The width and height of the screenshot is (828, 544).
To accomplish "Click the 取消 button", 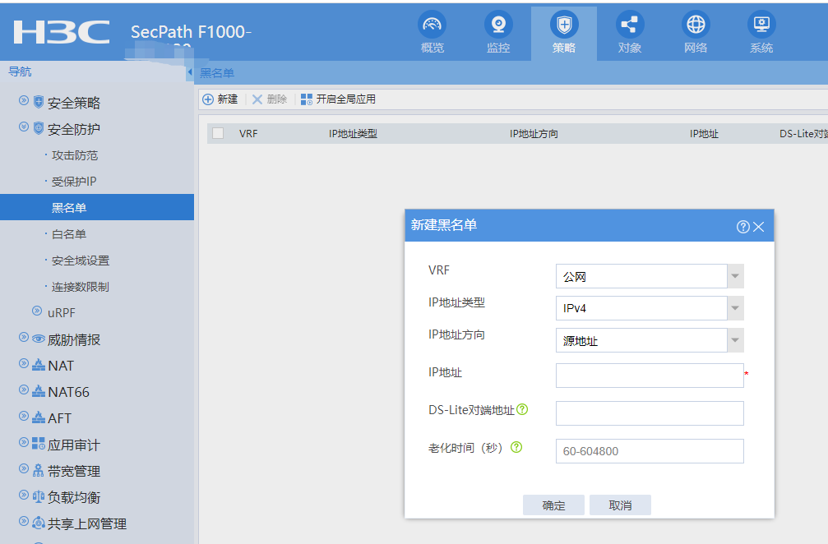I will [x=620, y=505].
